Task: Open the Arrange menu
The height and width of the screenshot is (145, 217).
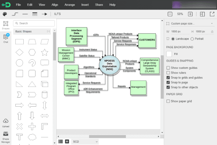Action: point(69,5)
